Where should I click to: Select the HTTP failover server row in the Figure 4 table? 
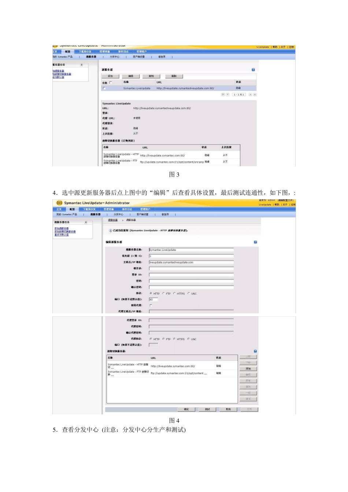click(172, 366)
